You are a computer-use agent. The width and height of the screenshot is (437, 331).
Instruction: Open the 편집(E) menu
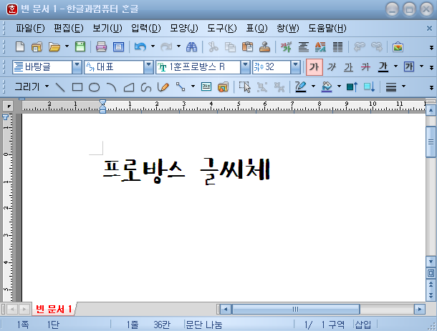[68, 28]
